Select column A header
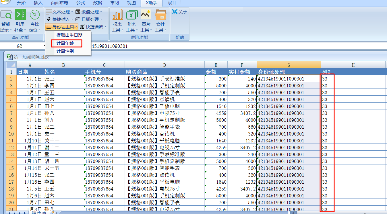The height and width of the screenshot is (214, 387). 30,65
